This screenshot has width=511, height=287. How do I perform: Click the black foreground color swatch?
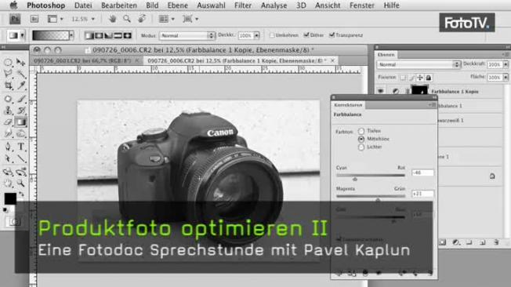(x=10, y=198)
